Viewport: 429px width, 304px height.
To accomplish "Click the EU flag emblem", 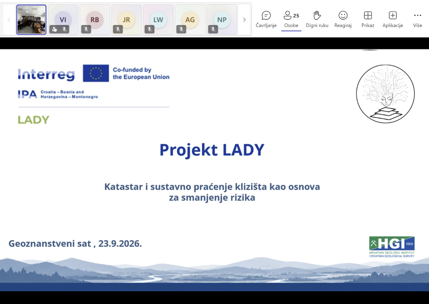I will coord(96,73).
